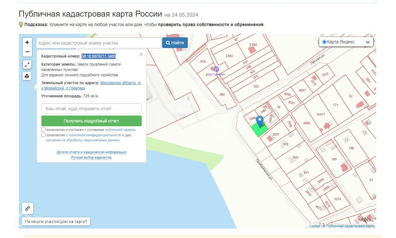The height and width of the screenshot is (238, 396).
Task: Open Московская область, р-н Можайский address link
Action: point(91,85)
